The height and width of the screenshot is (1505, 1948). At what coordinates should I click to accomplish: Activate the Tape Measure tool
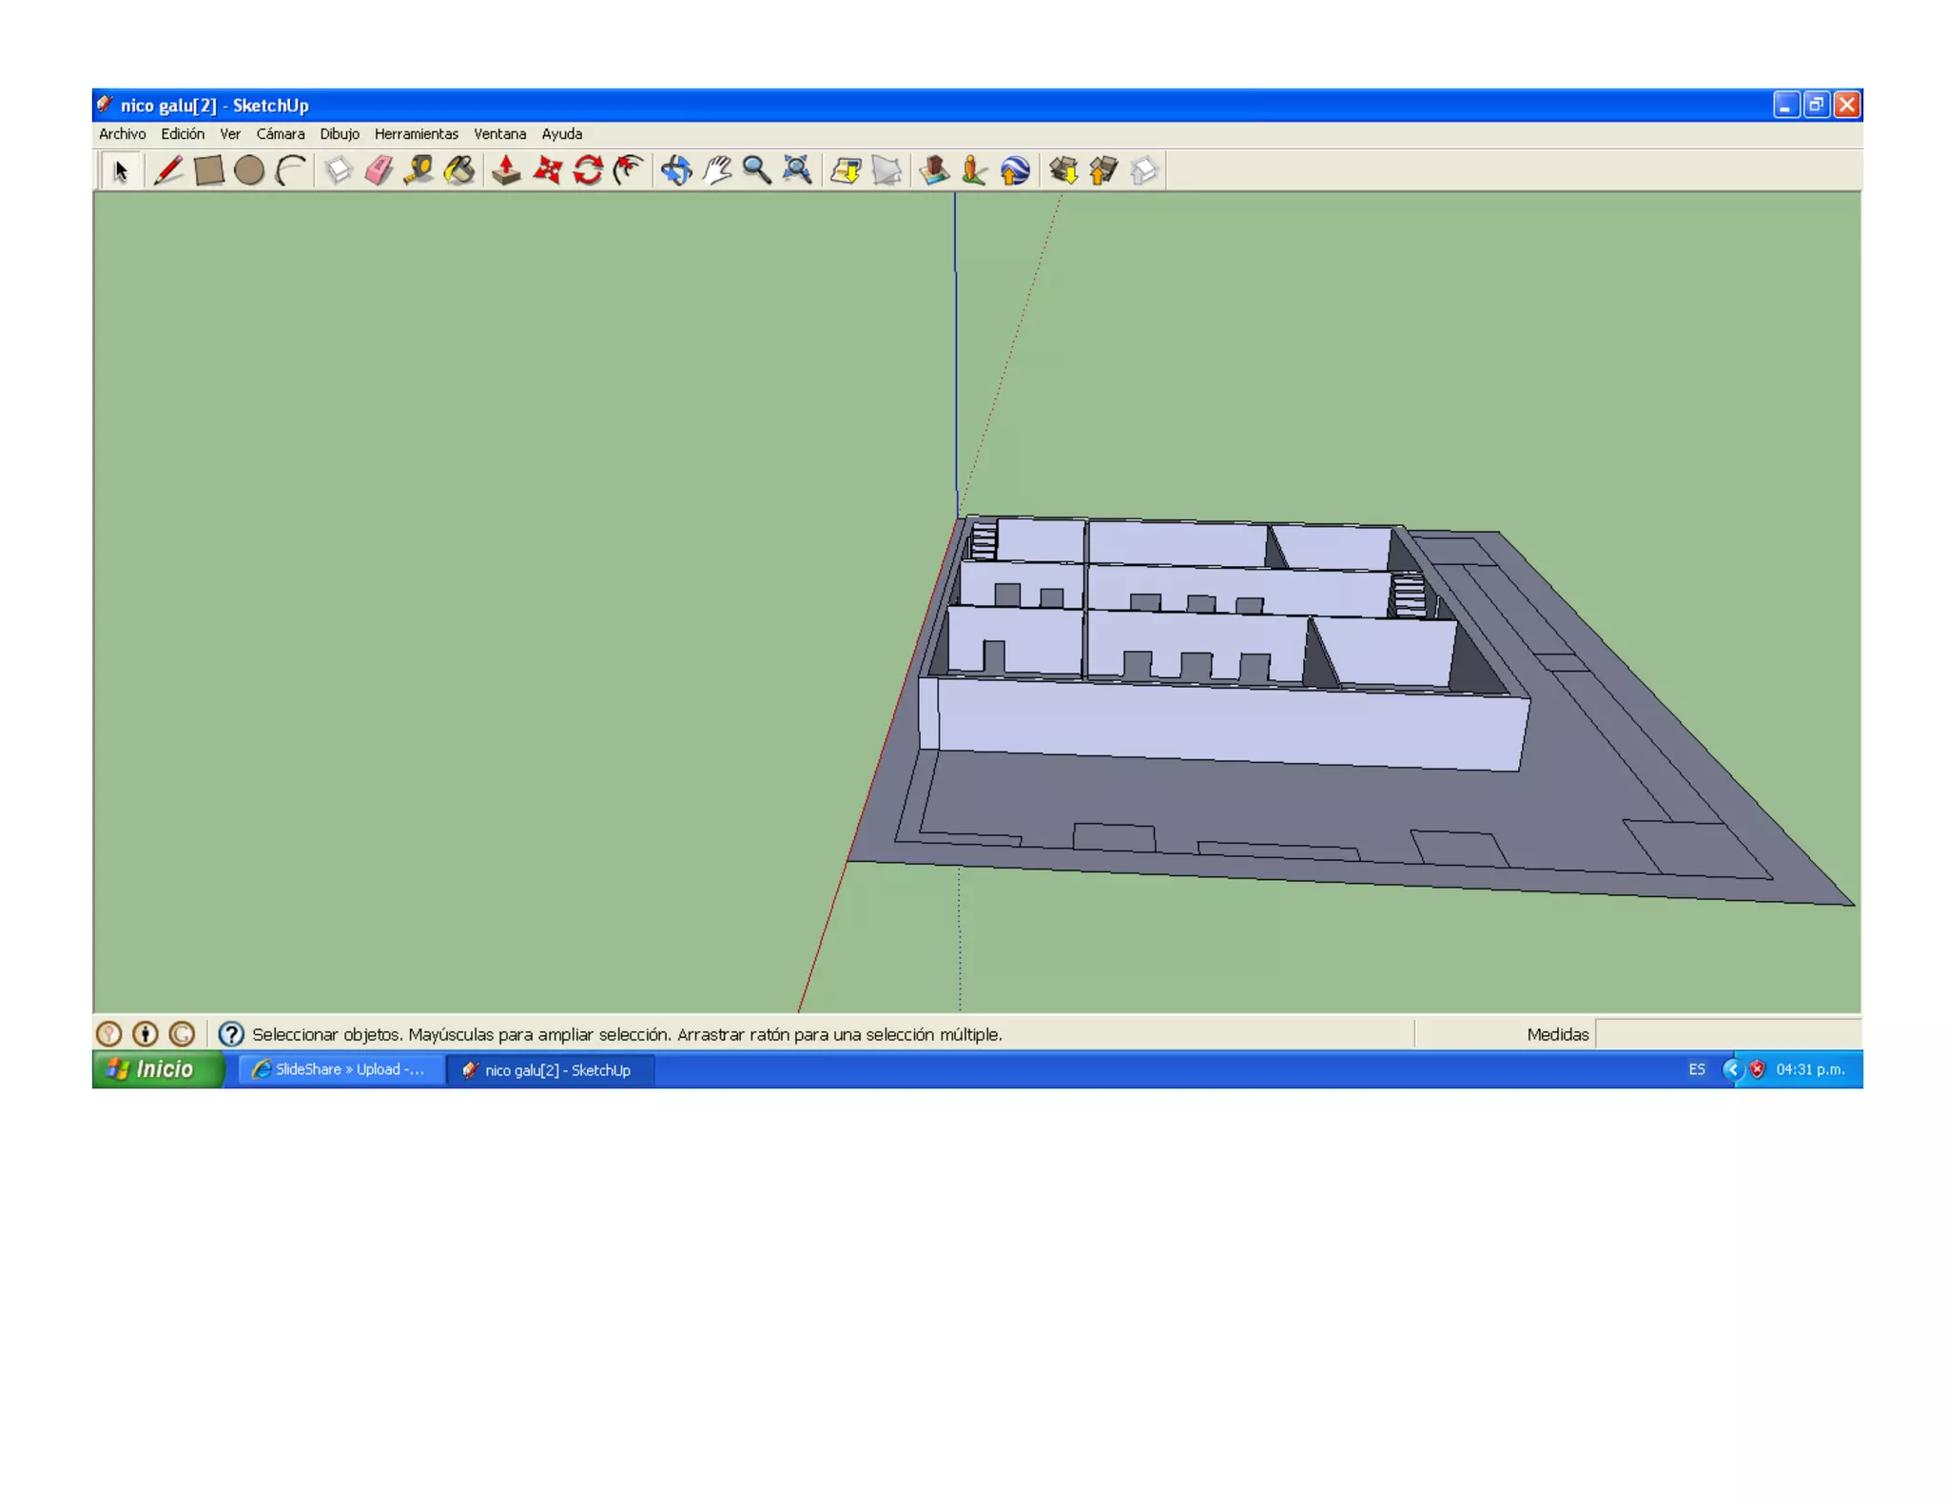(x=419, y=171)
